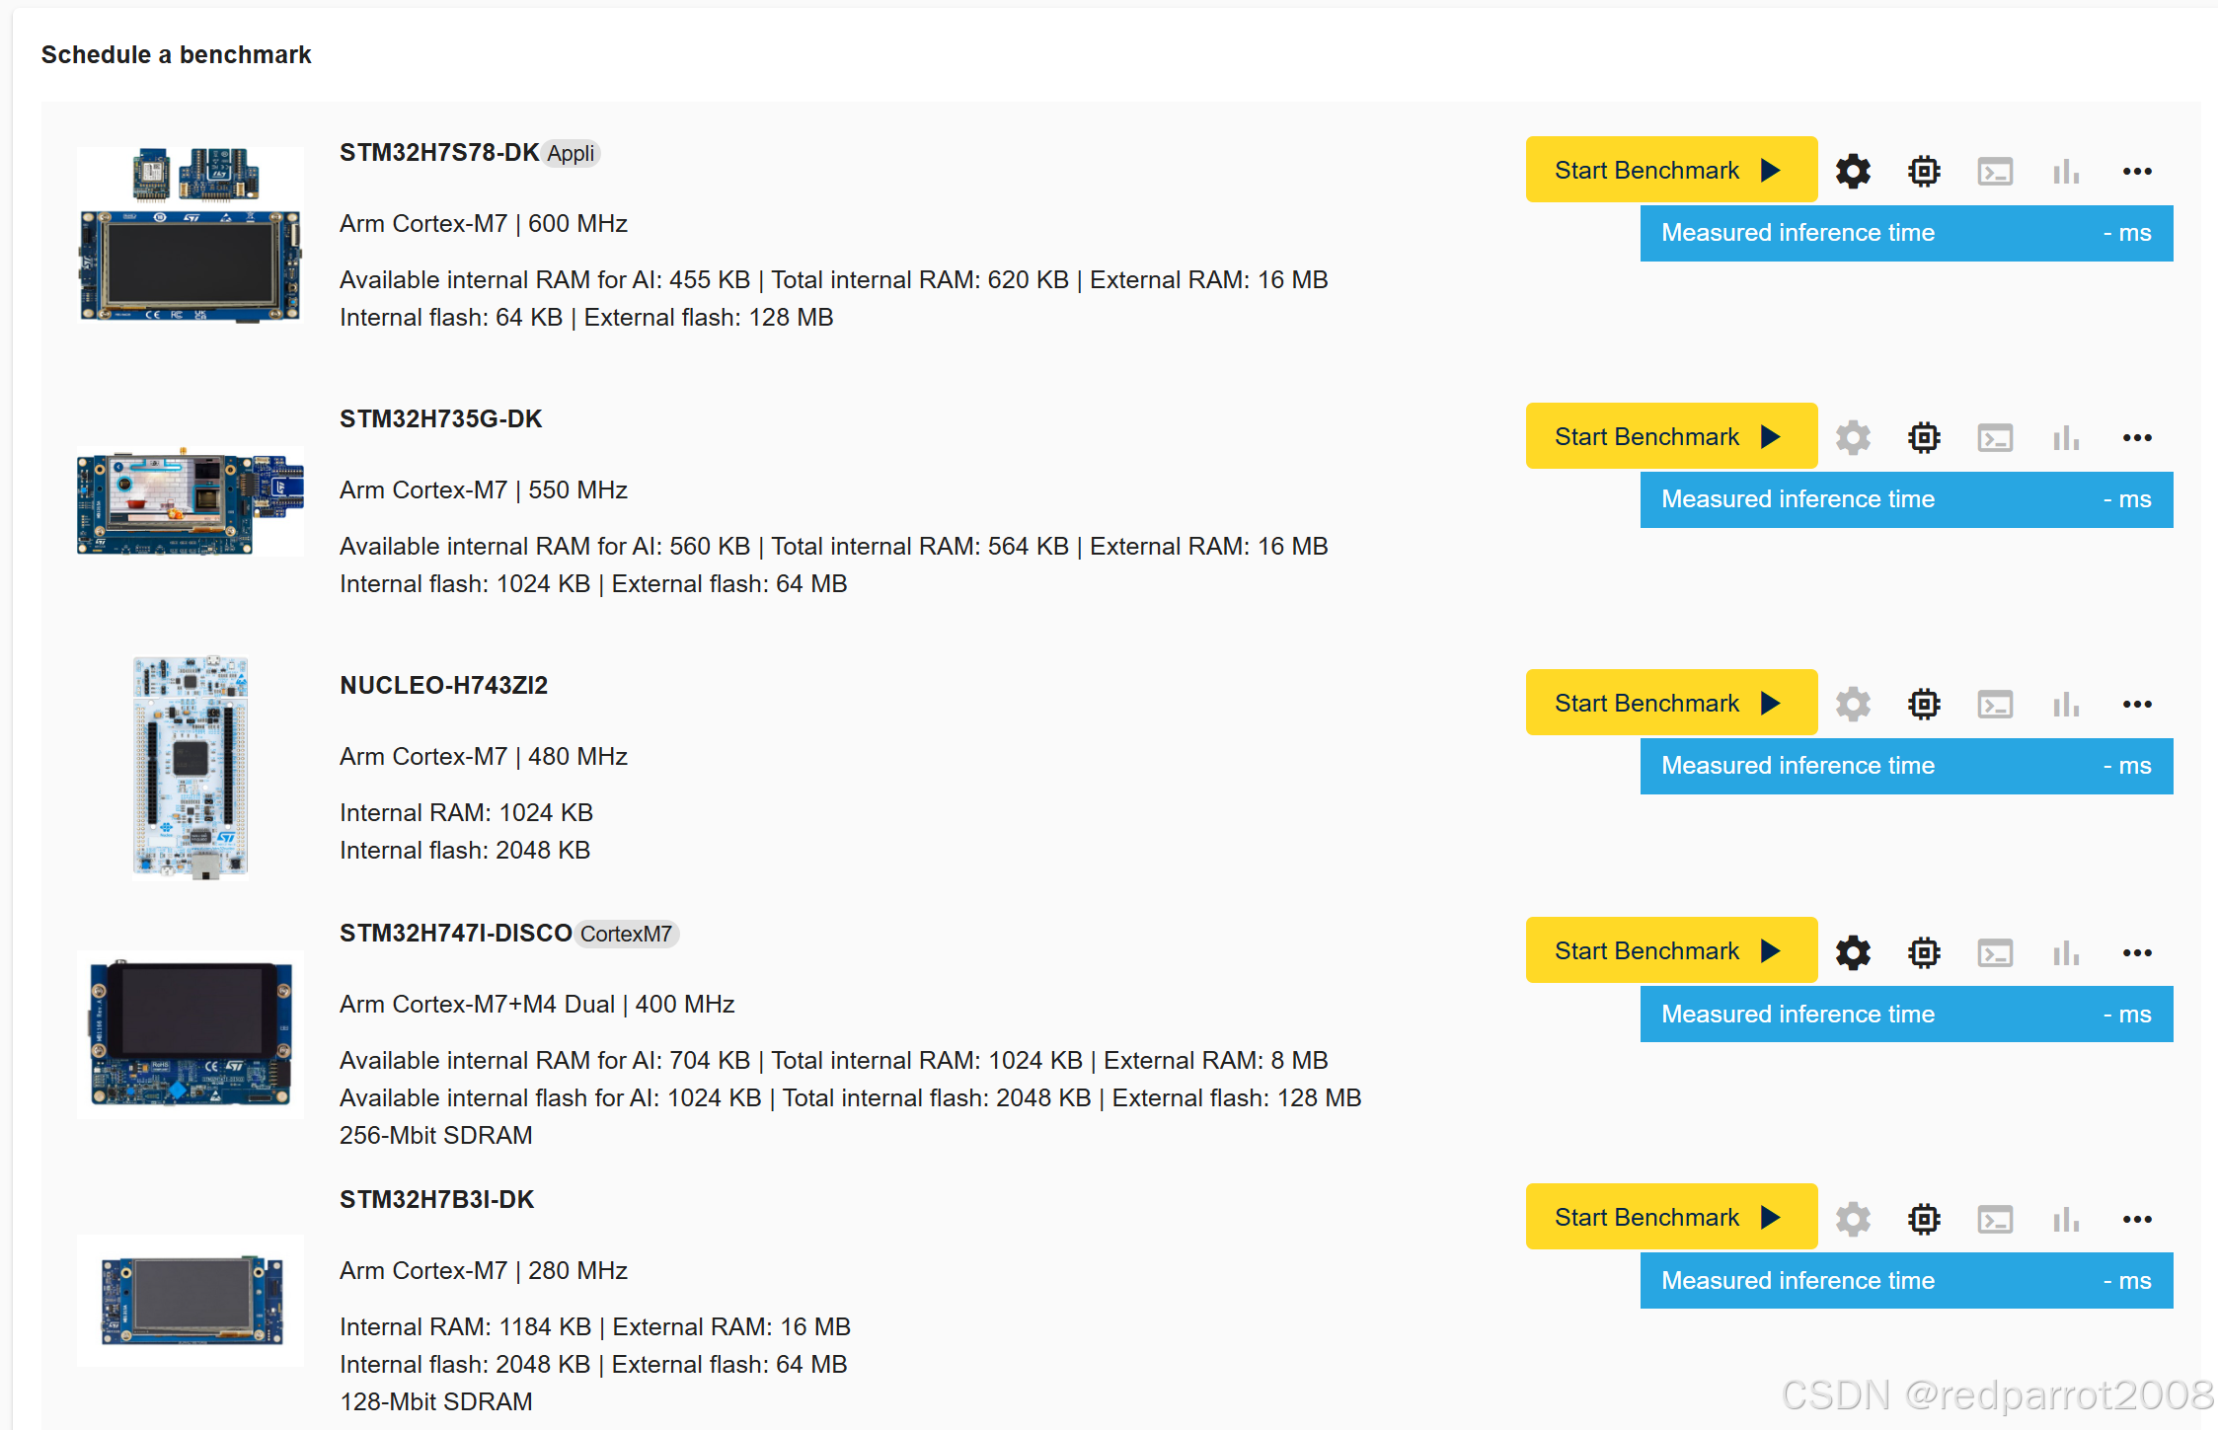Image resolution: width=2218 pixels, height=1430 pixels.
Task: View bar chart results for STM32H735G-DK
Action: click(x=2066, y=437)
